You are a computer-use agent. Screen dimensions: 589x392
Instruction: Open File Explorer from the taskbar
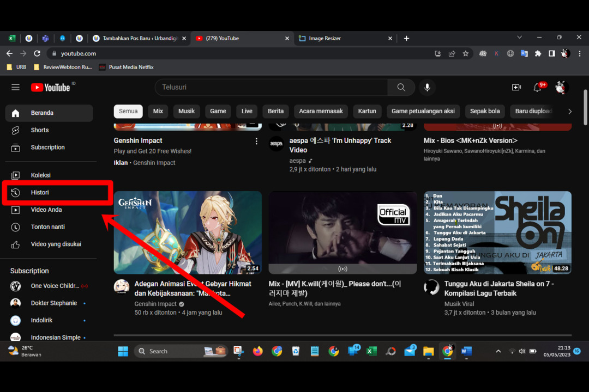pos(428,352)
